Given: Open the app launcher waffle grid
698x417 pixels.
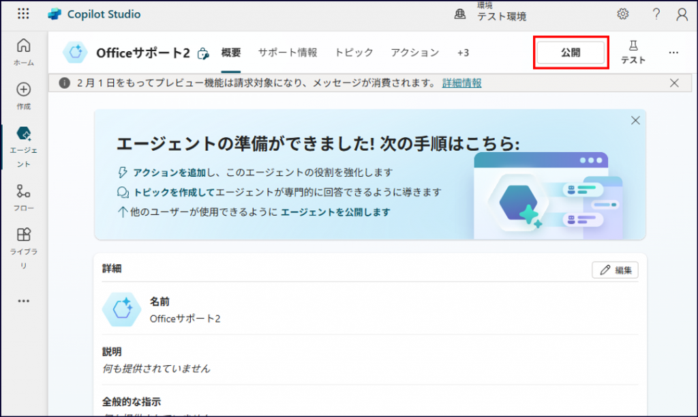Looking at the screenshot, I should tap(23, 14).
